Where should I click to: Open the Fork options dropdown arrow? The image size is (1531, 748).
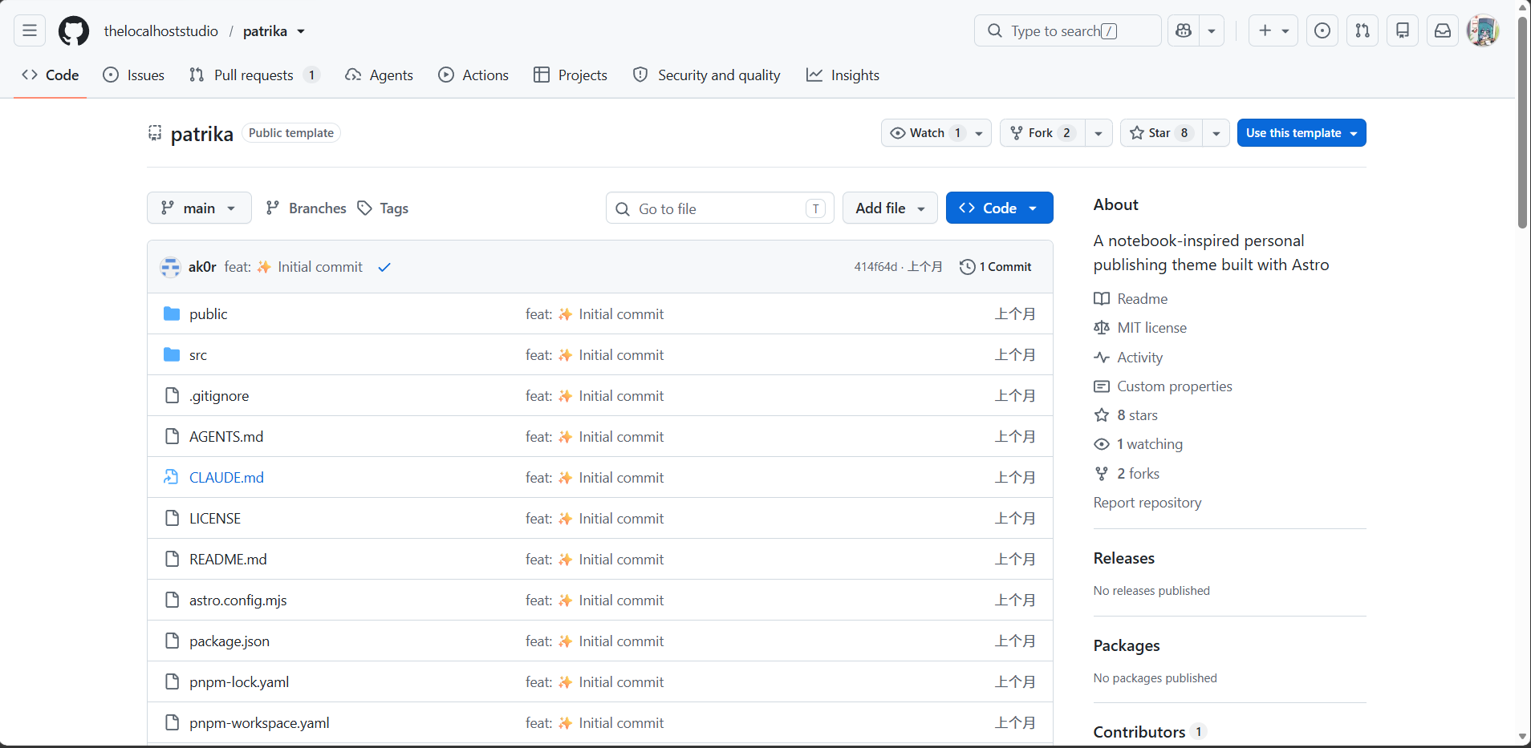(1099, 133)
